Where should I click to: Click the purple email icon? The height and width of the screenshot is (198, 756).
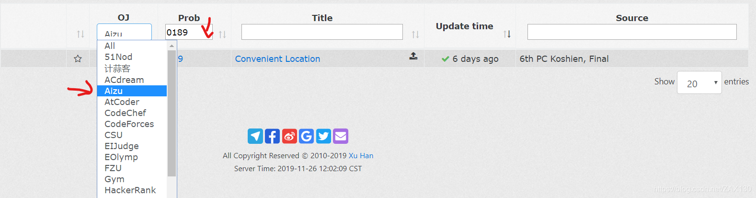tap(341, 136)
